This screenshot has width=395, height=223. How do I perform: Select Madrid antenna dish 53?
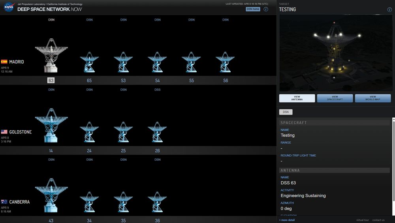pyautogui.click(x=123, y=62)
